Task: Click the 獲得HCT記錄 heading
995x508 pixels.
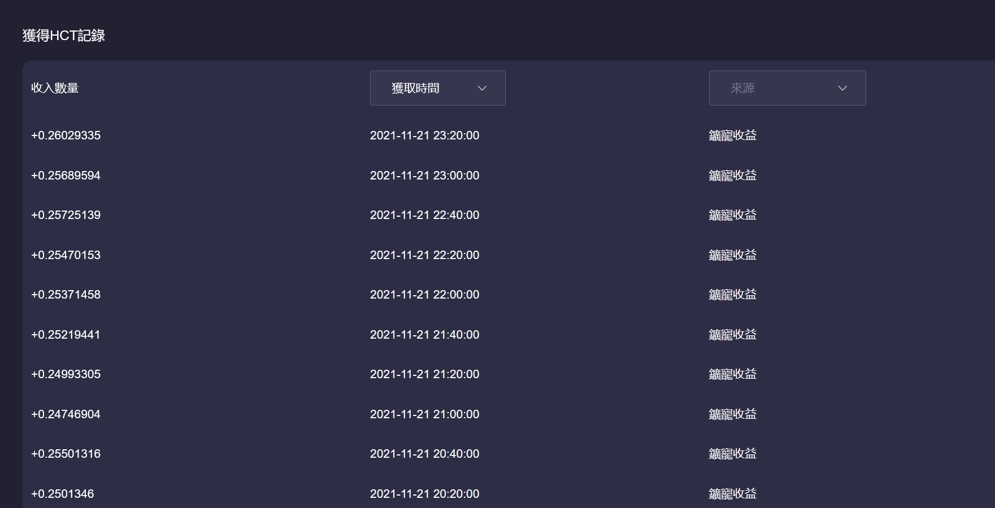Action: click(64, 36)
